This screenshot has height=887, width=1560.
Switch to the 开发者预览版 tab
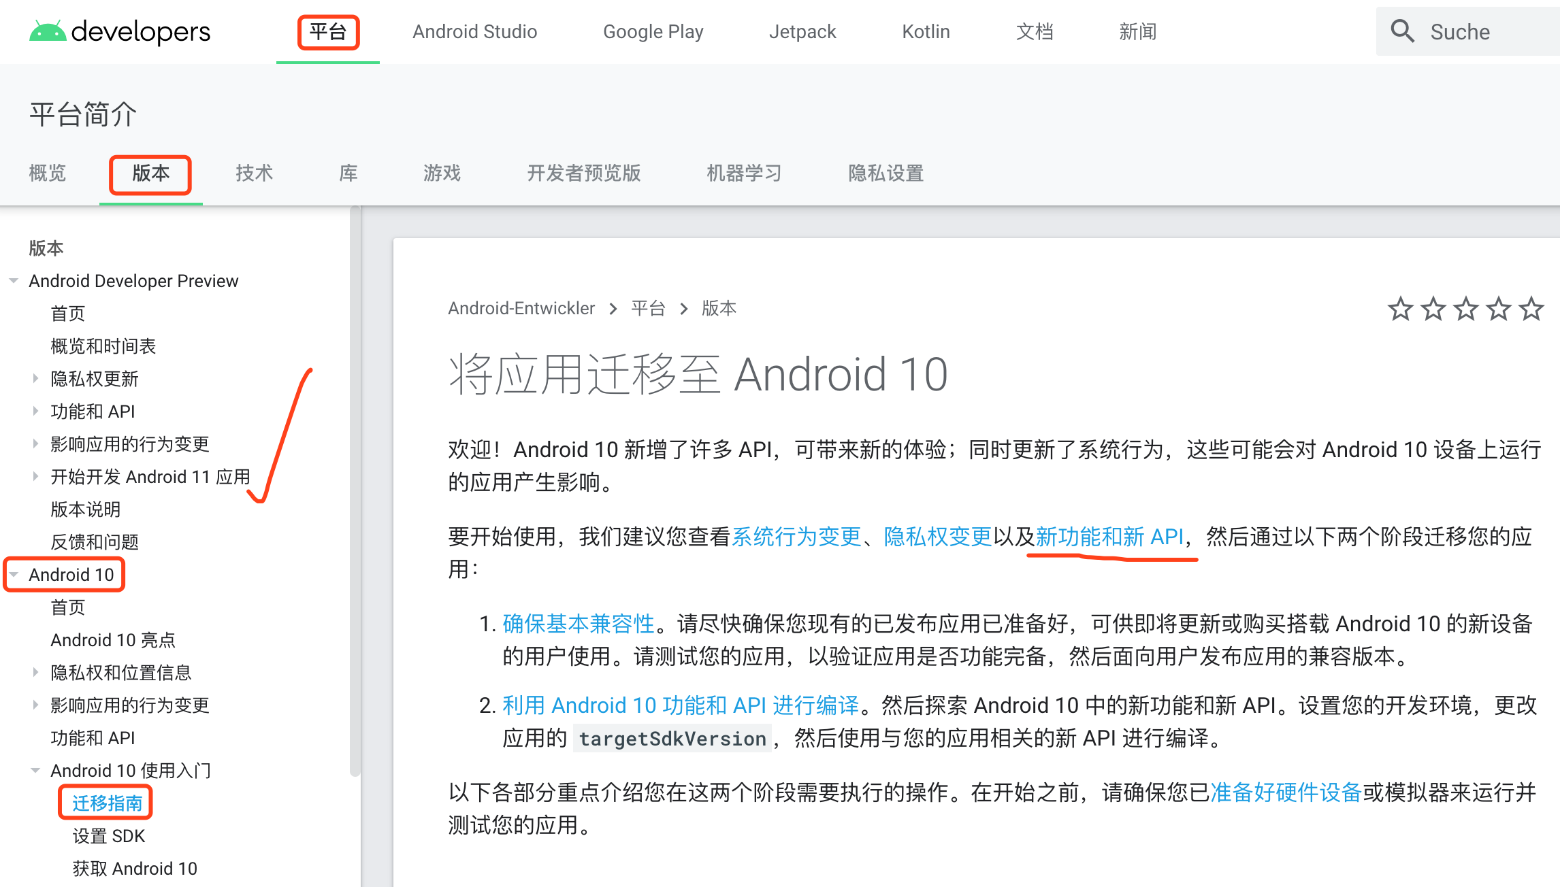(583, 173)
